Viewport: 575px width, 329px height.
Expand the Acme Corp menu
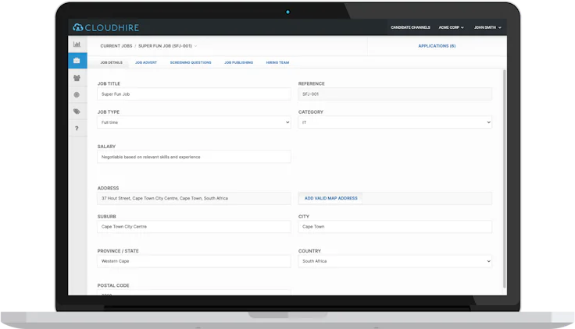(452, 27)
